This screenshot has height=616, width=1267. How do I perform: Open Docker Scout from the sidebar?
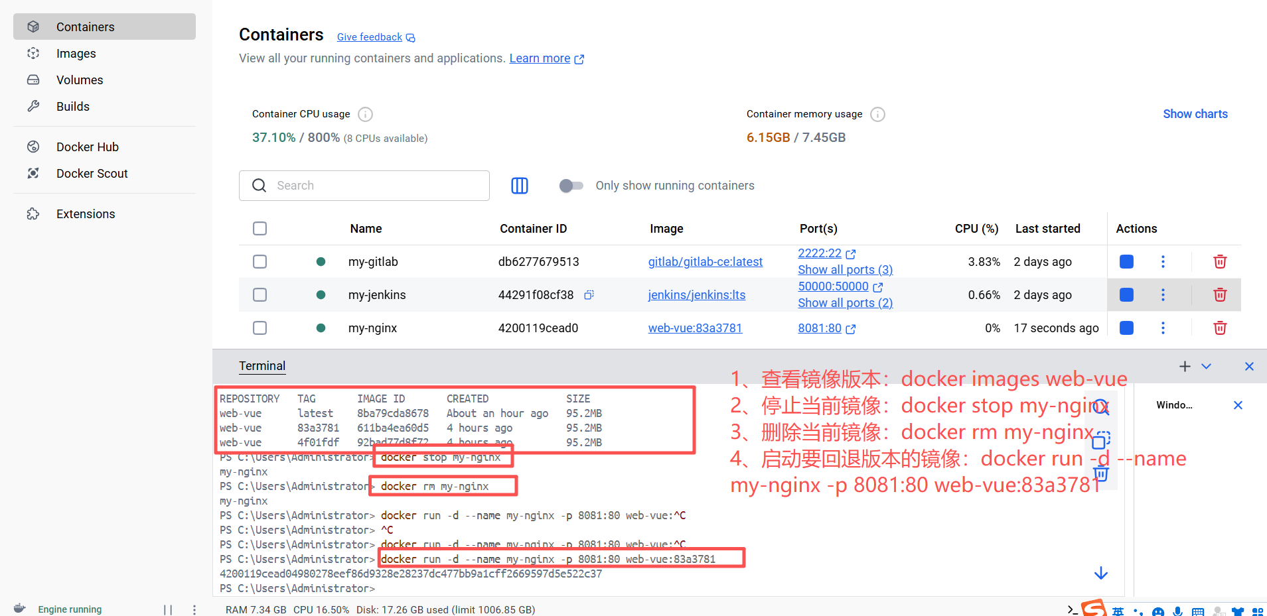pyautogui.click(x=104, y=173)
